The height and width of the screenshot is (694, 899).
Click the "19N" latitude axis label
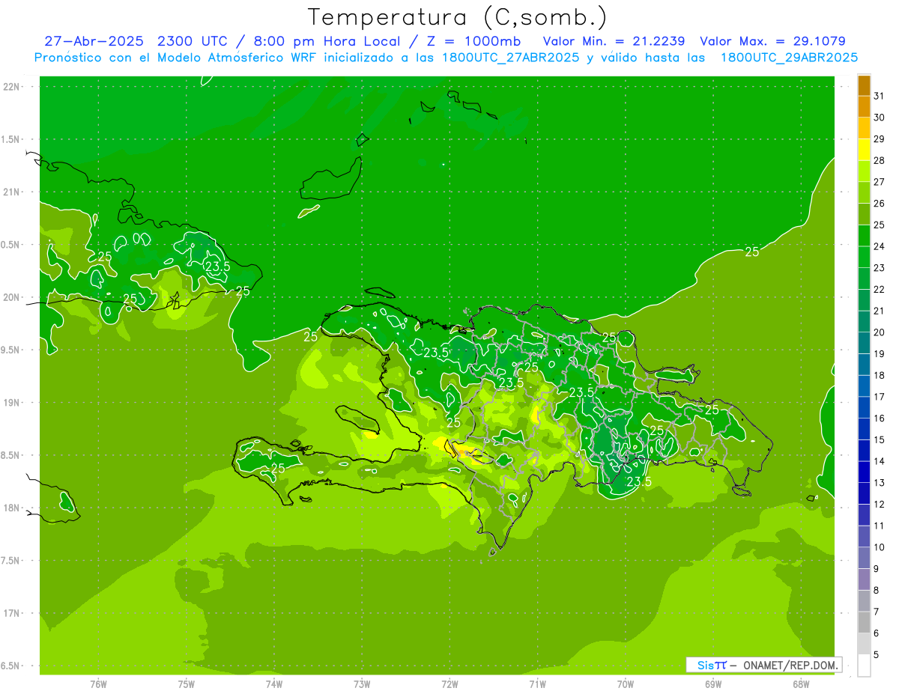(10, 403)
